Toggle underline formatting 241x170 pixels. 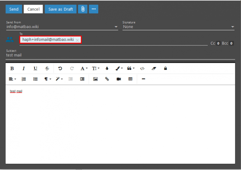[35, 68]
